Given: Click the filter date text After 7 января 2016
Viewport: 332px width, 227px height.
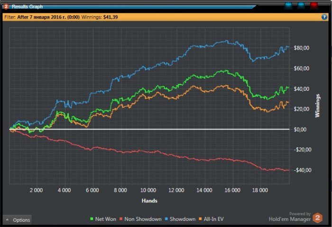Looking at the screenshot, I should tap(48, 17).
